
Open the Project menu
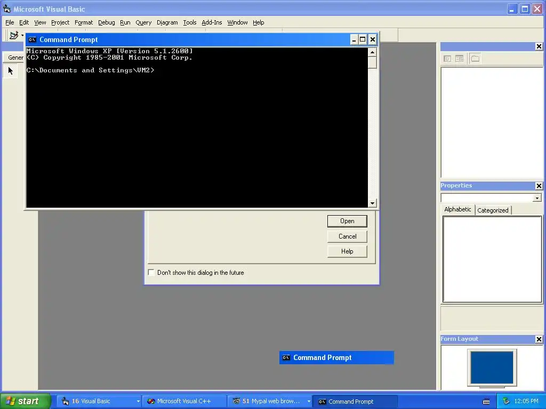tap(60, 22)
